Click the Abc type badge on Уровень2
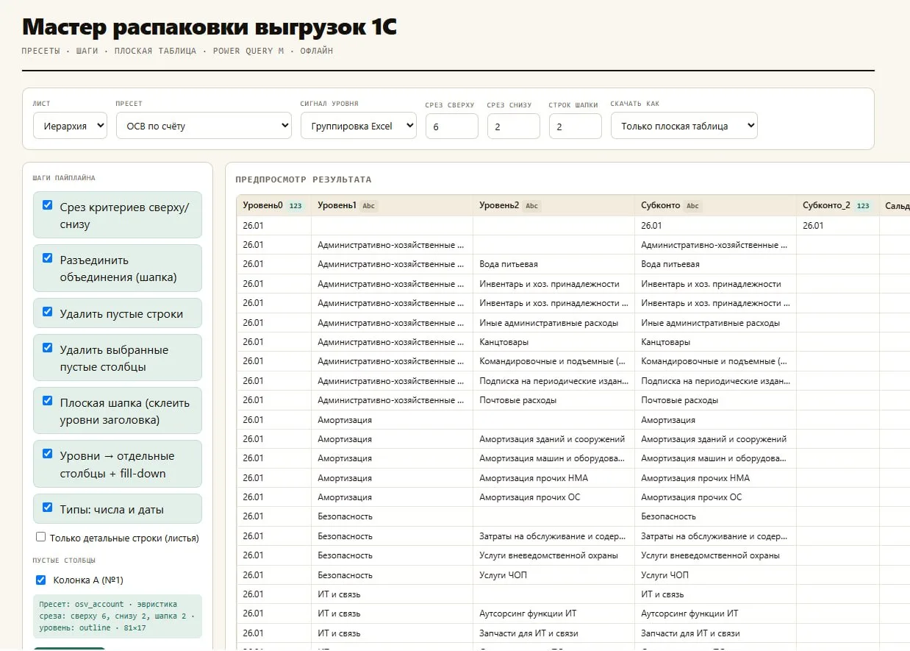This screenshot has height=651, width=910. [531, 206]
